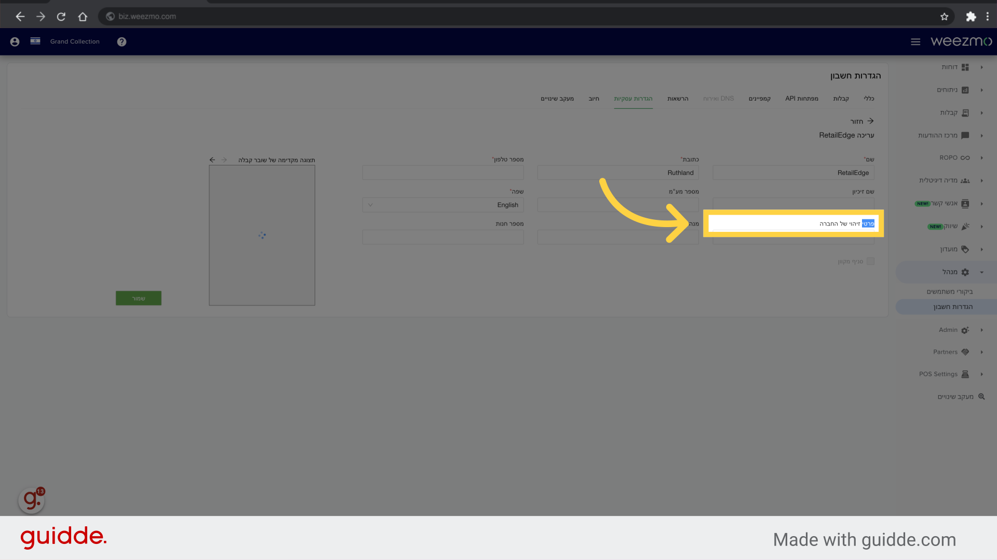The height and width of the screenshot is (560, 997).
Task: Click the browser reload icon
Action: tap(61, 17)
